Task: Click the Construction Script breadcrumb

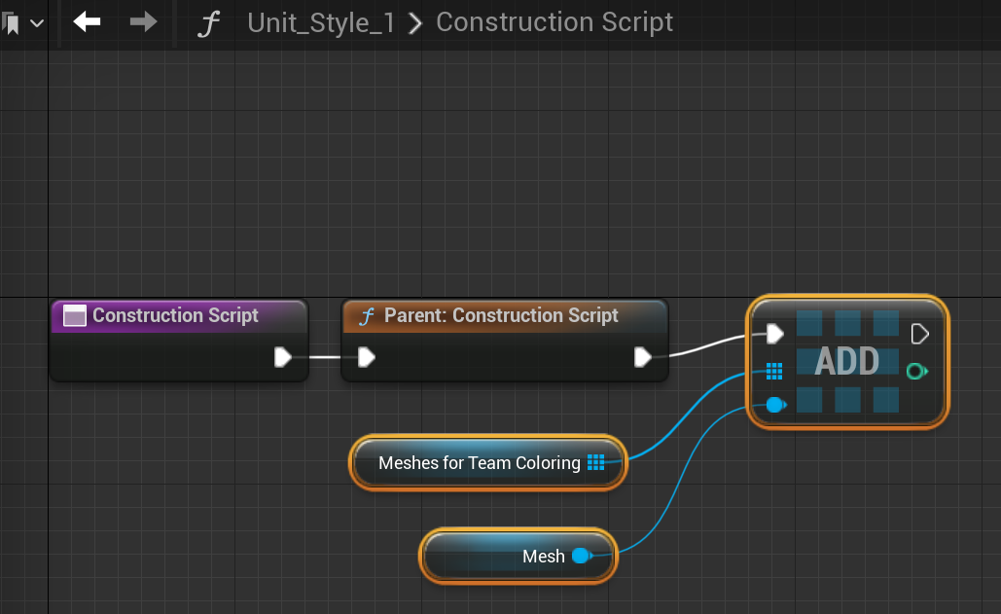Action: (554, 22)
